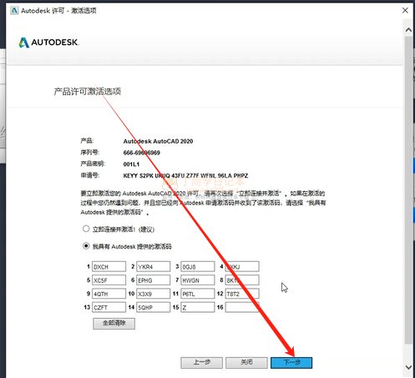
Task: Click activation code field 3 containing 0GJ8
Action: point(198,266)
